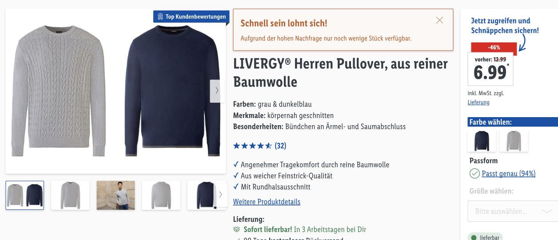
Task: Open the Passt genau (94%) link
Action: tap(509, 173)
